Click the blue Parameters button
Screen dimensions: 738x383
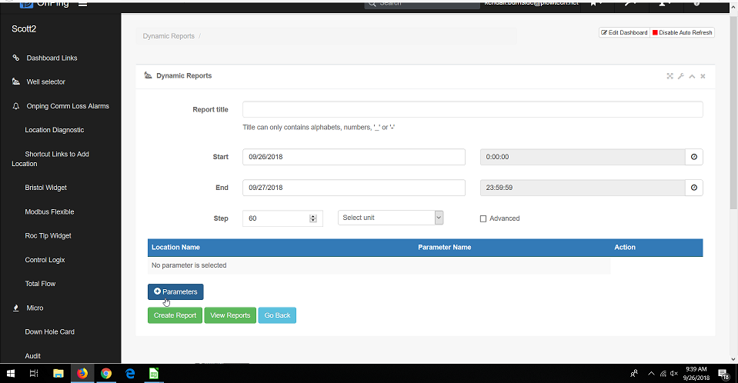click(175, 292)
